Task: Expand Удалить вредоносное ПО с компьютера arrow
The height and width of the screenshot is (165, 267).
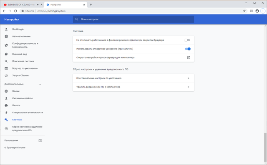Action: 189,87
